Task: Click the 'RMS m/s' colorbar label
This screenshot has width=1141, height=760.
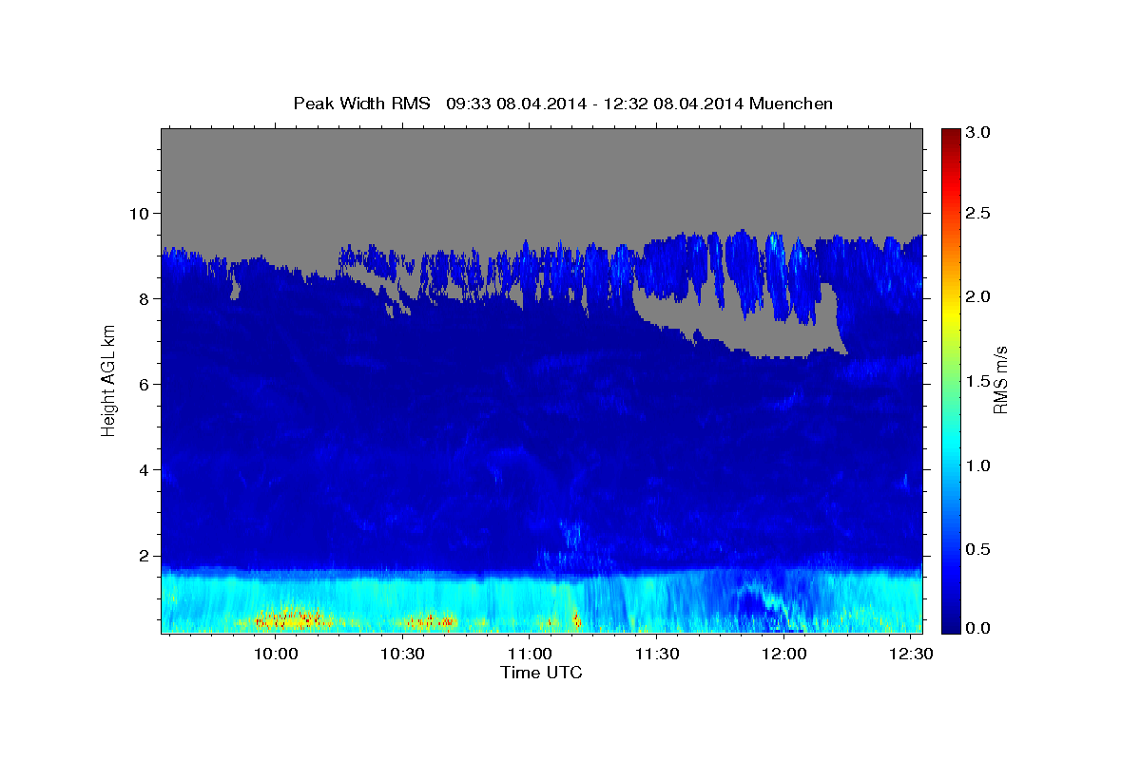Action: 1000,380
